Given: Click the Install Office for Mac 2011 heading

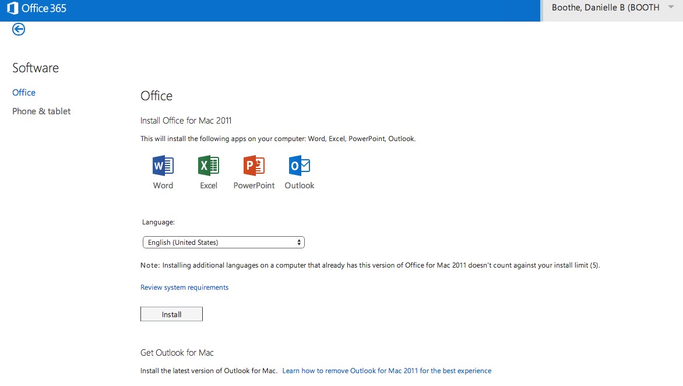Looking at the screenshot, I should (186, 120).
